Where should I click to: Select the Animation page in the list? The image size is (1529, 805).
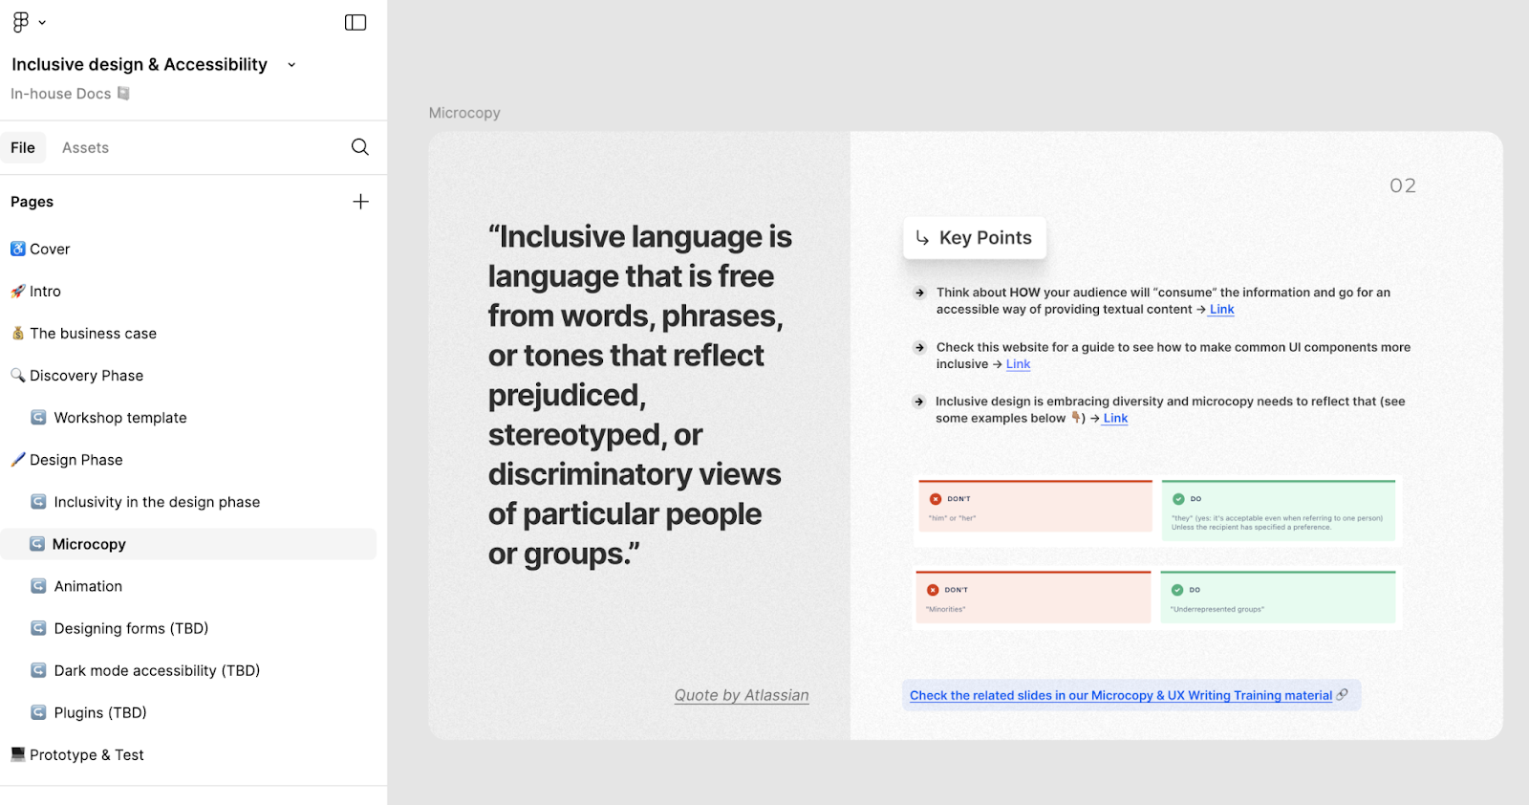pyautogui.click(x=88, y=586)
